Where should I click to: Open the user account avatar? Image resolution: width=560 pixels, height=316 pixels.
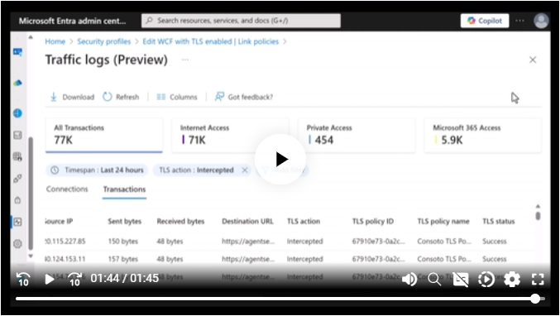(x=541, y=21)
